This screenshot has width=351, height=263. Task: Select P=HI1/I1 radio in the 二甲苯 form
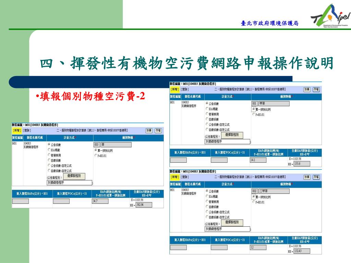click(254, 202)
